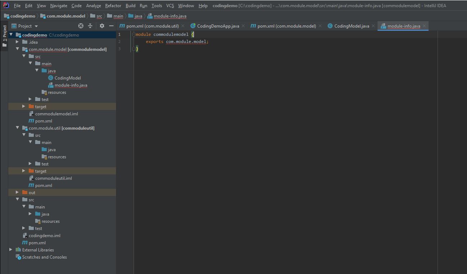467x274 pixels.
Task: Click the Scroll from Source crosshair icon
Action: pos(81,26)
